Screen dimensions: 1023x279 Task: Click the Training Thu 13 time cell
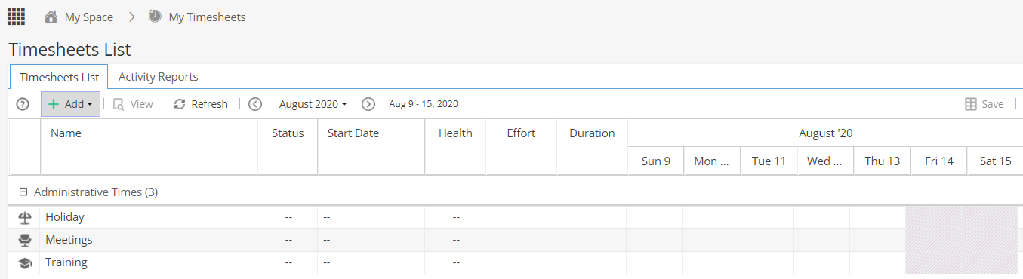pos(878,262)
